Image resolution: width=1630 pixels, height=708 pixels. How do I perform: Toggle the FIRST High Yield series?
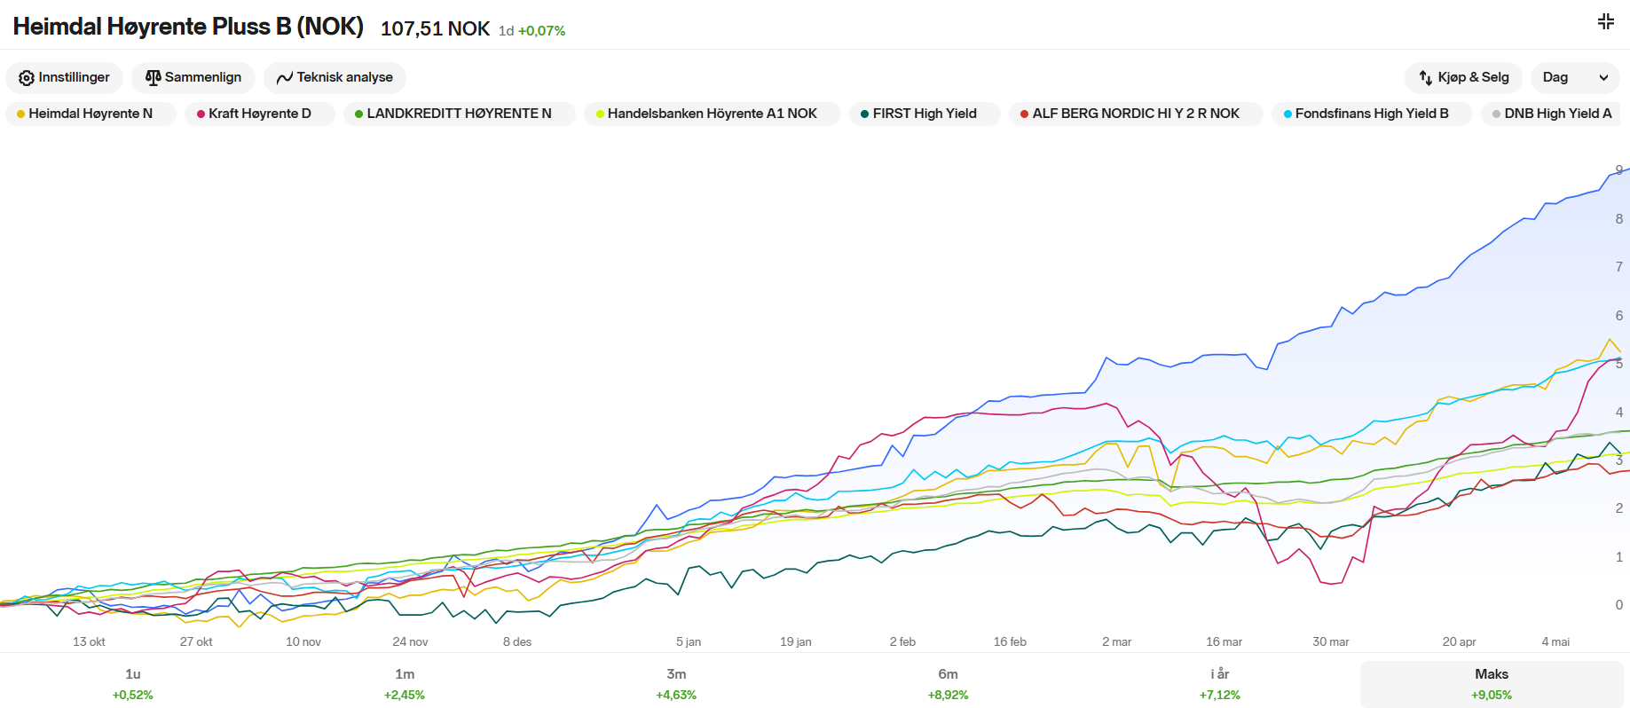[925, 114]
